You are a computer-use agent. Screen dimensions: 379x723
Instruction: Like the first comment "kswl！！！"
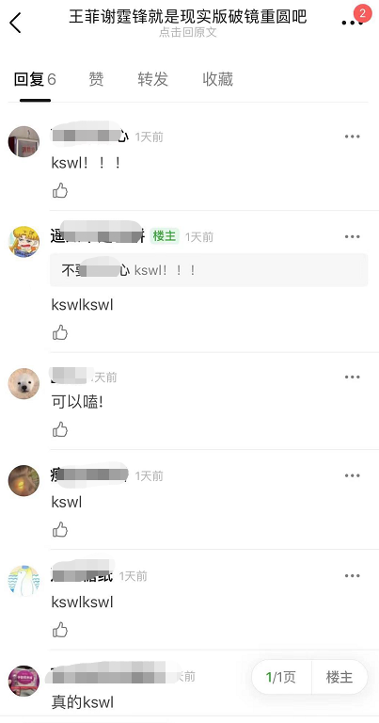point(60,190)
